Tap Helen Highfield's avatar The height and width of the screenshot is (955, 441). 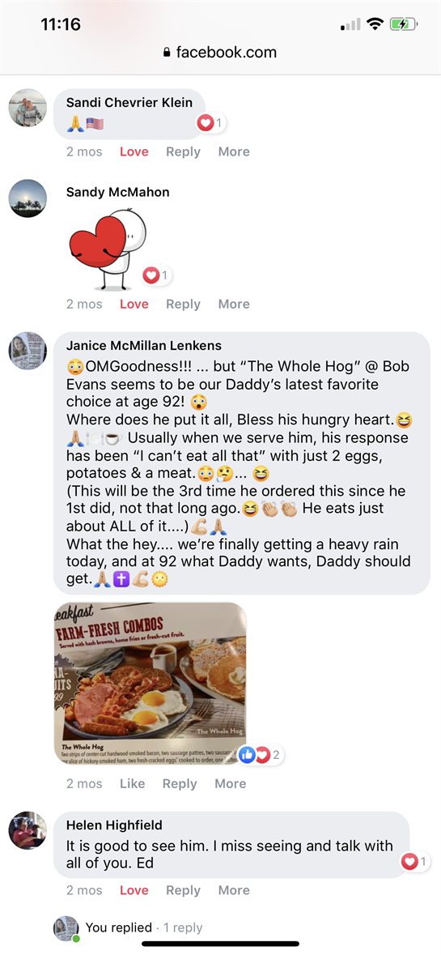pos(28,830)
